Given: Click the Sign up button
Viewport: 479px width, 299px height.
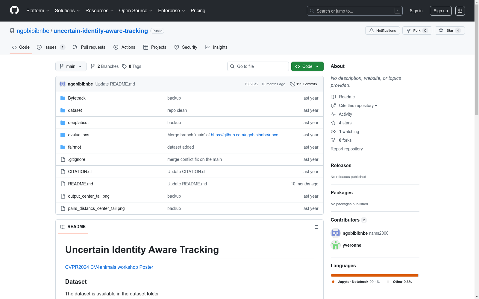Looking at the screenshot, I should (x=441, y=11).
